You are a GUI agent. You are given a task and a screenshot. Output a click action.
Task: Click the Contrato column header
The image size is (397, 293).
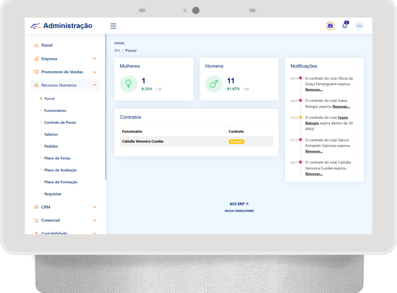[236, 131]
